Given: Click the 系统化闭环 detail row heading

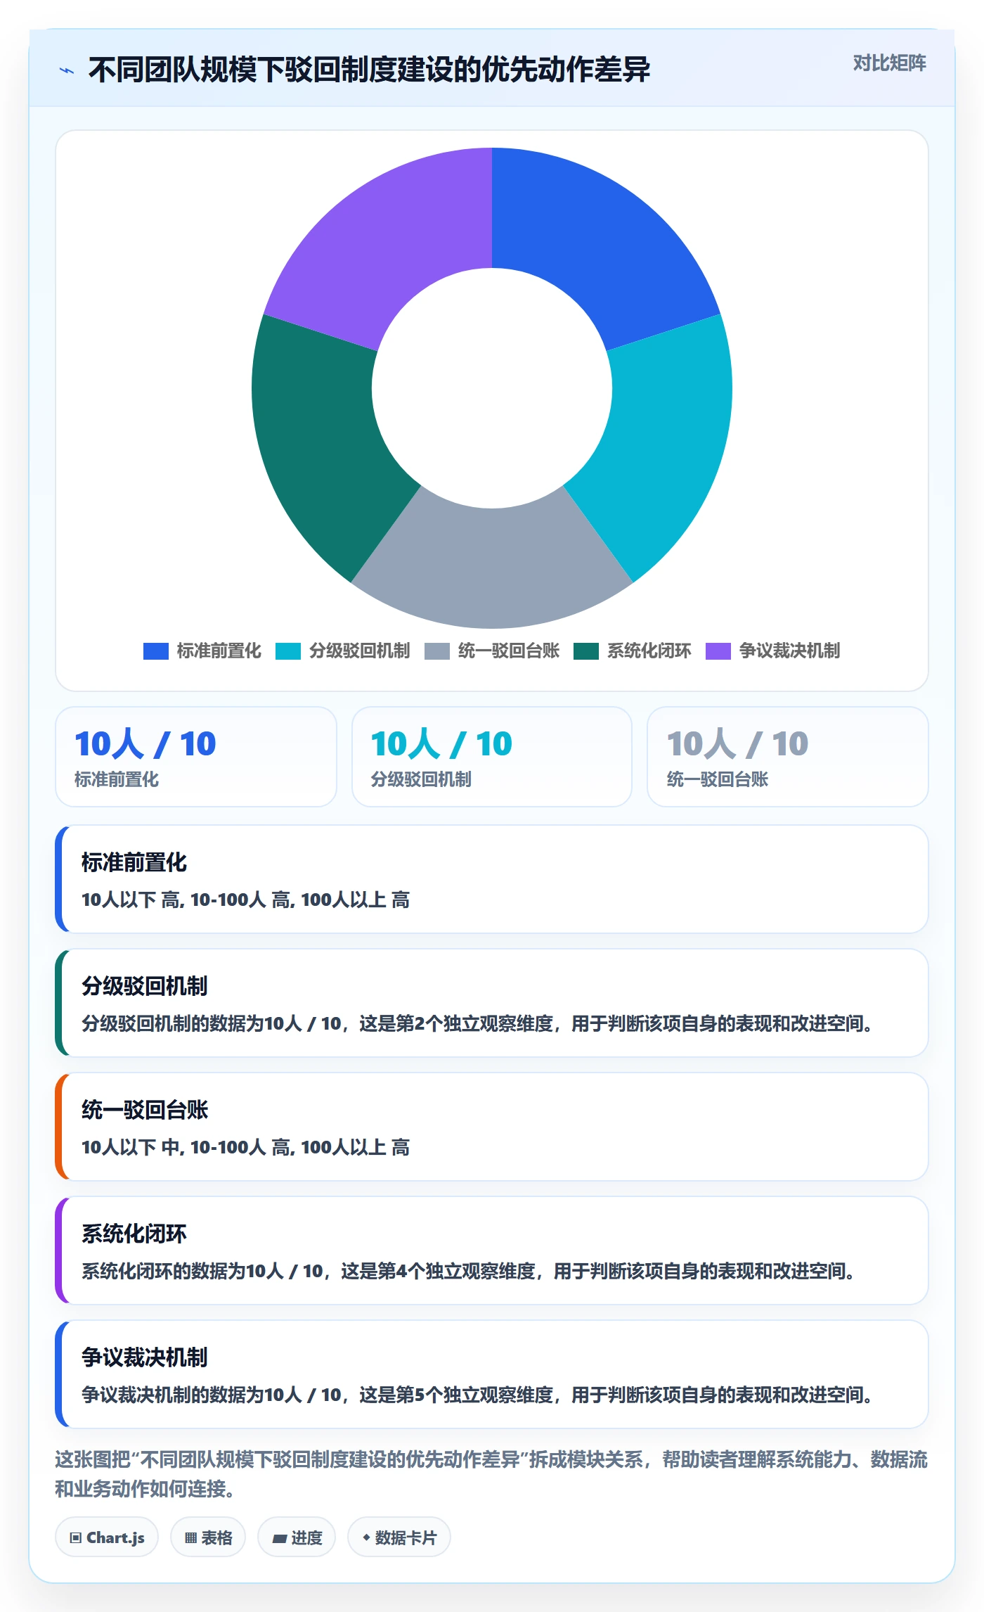Looking at the screenshot, I should click(134, 1234).
